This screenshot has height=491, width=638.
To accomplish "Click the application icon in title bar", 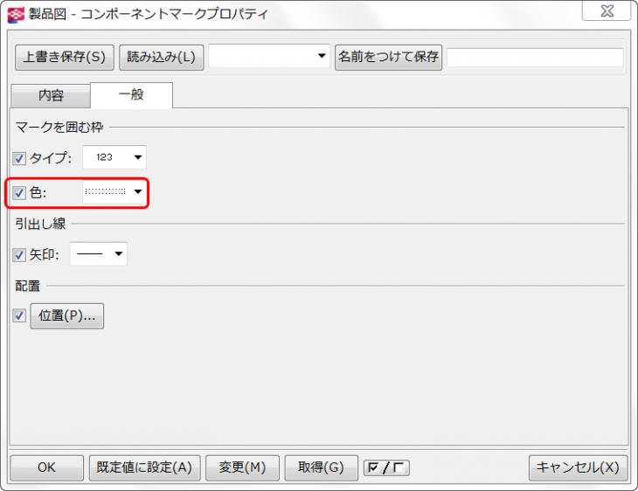I will pos(16,15).
